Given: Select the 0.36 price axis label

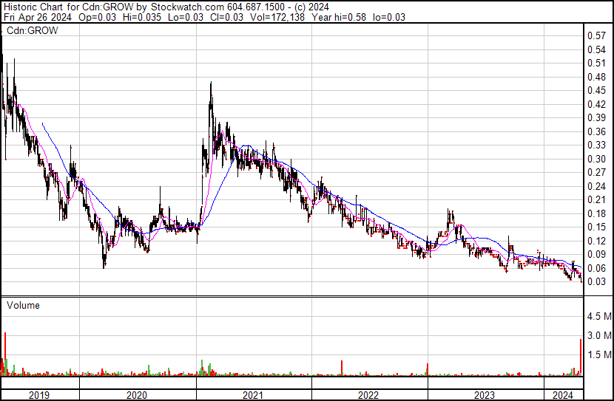Looking at the screenshot, I should 597,131.
